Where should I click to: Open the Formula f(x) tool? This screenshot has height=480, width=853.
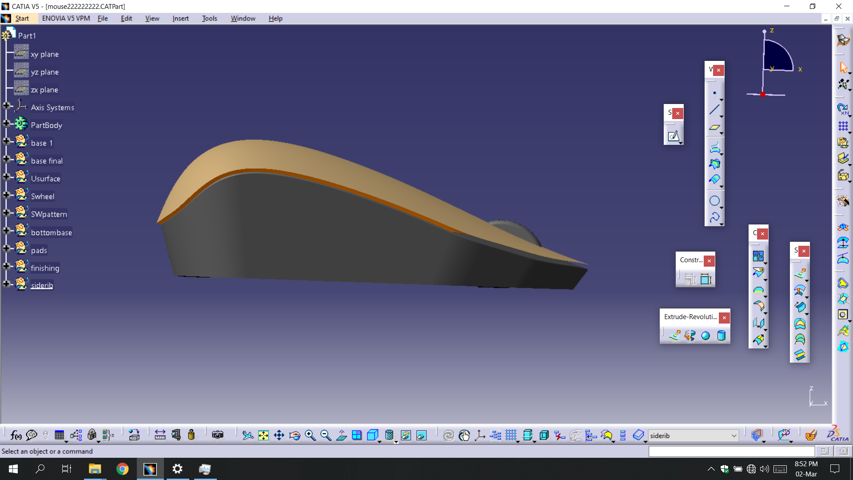click(16, 436)
